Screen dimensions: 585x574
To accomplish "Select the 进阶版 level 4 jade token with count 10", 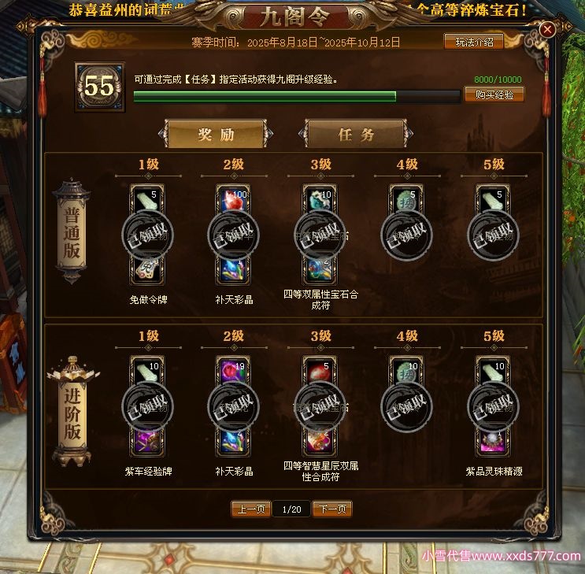I will point(406,371).
